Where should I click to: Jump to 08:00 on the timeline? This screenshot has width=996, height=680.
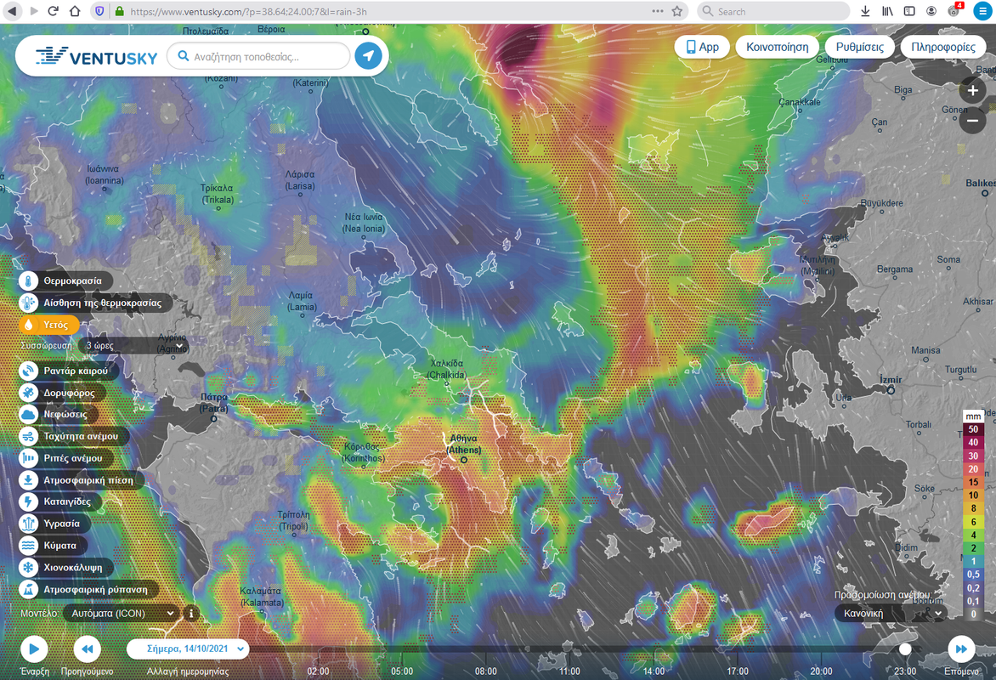pos(486,671)
